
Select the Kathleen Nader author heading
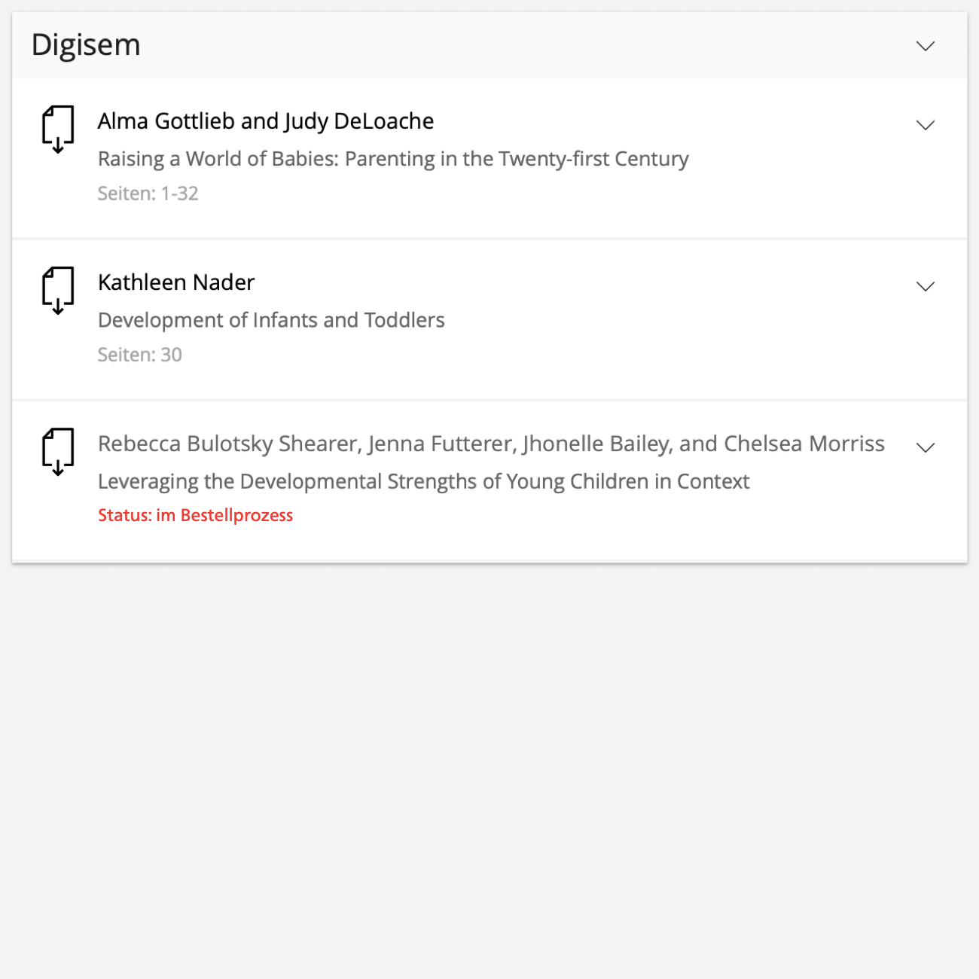[176, 282]
